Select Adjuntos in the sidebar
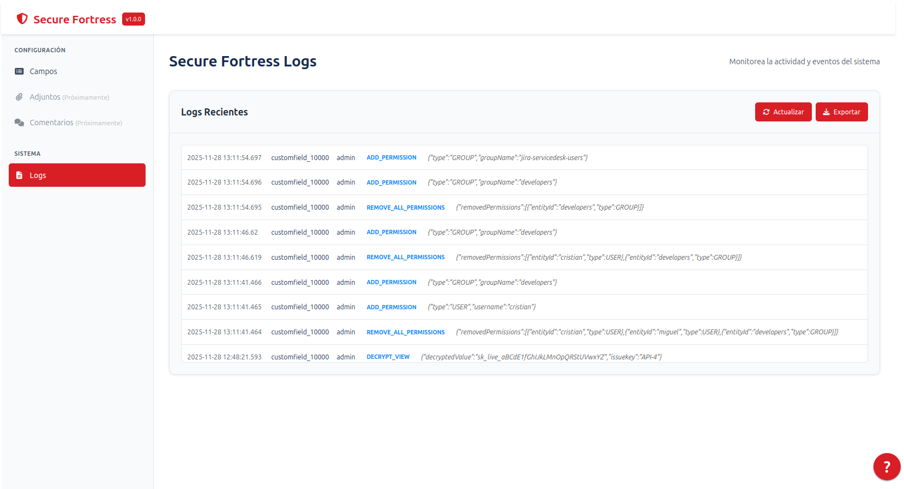This screenshot has width=904, height=489. click(x=45, y=97)
